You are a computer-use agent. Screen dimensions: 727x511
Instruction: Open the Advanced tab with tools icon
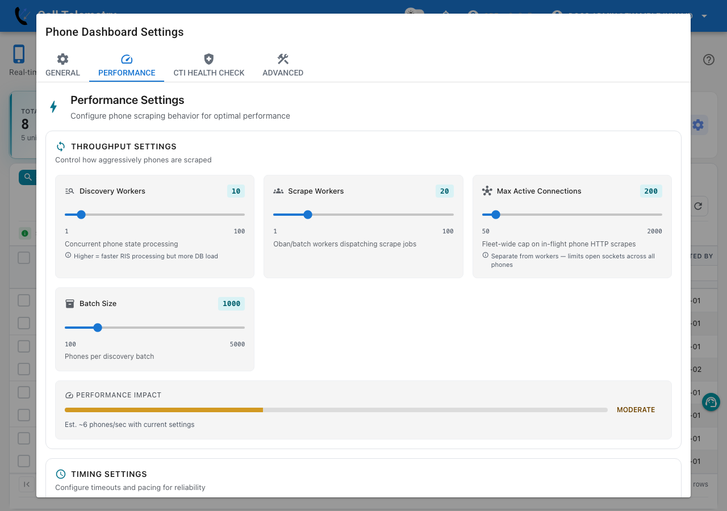[x=283, y=65]
